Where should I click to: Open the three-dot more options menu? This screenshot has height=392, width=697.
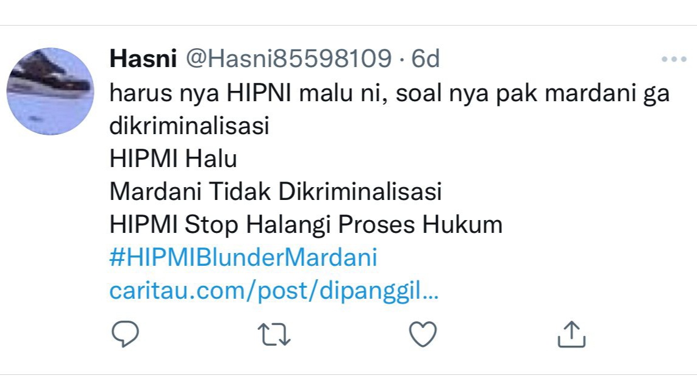[x=674, y=59]
